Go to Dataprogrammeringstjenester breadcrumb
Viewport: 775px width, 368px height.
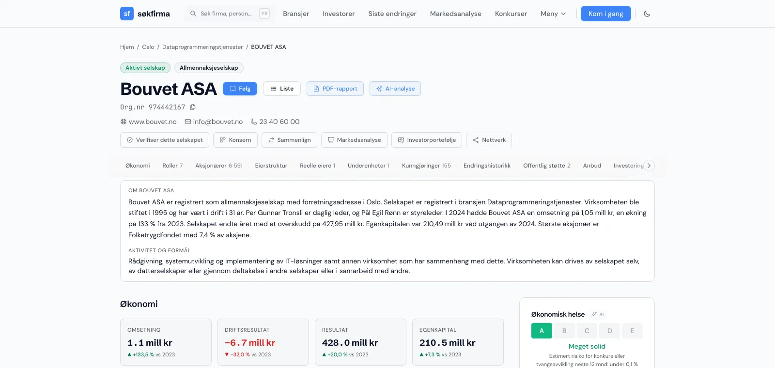pos(202,47)
